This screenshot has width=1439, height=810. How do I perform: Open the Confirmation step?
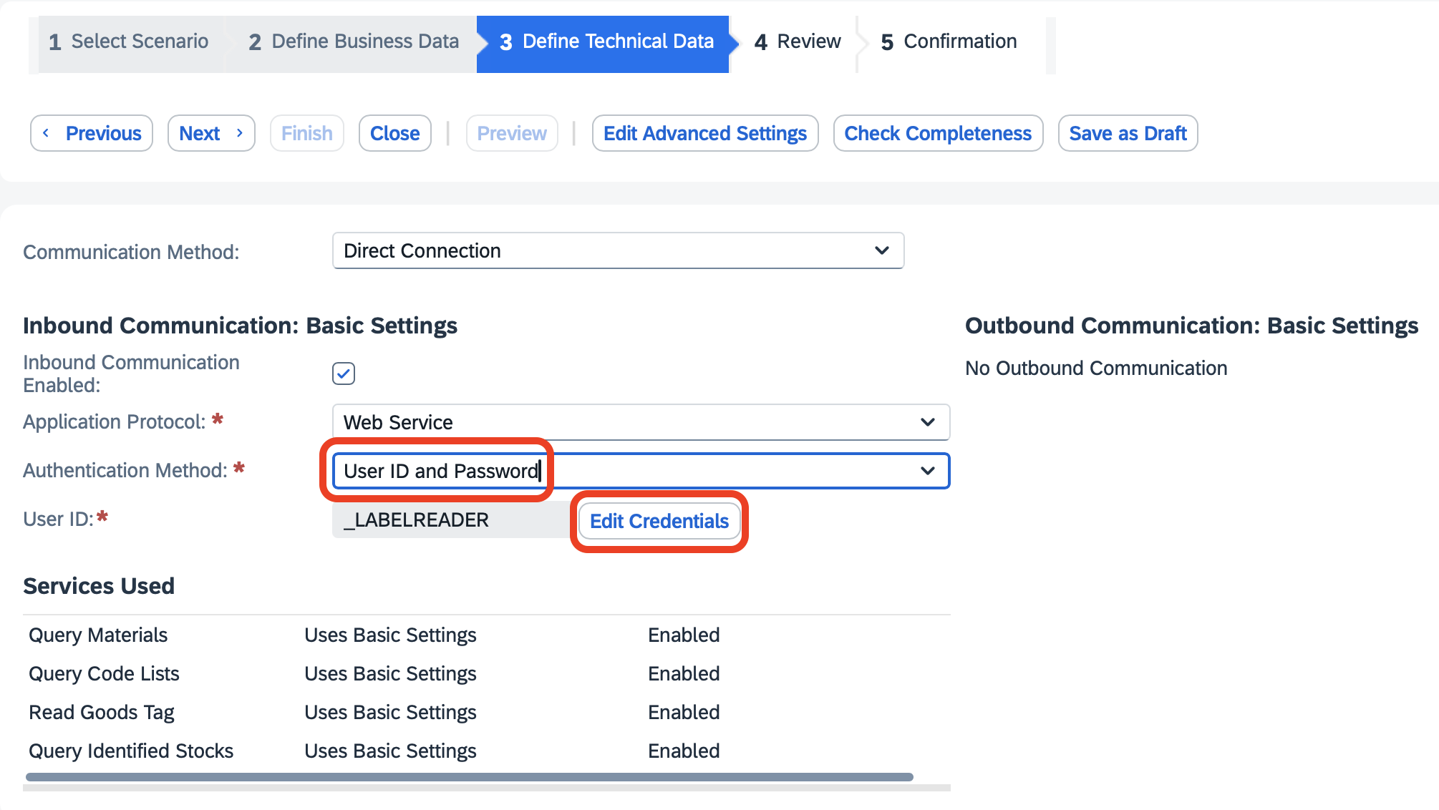[x=946, y=41]
